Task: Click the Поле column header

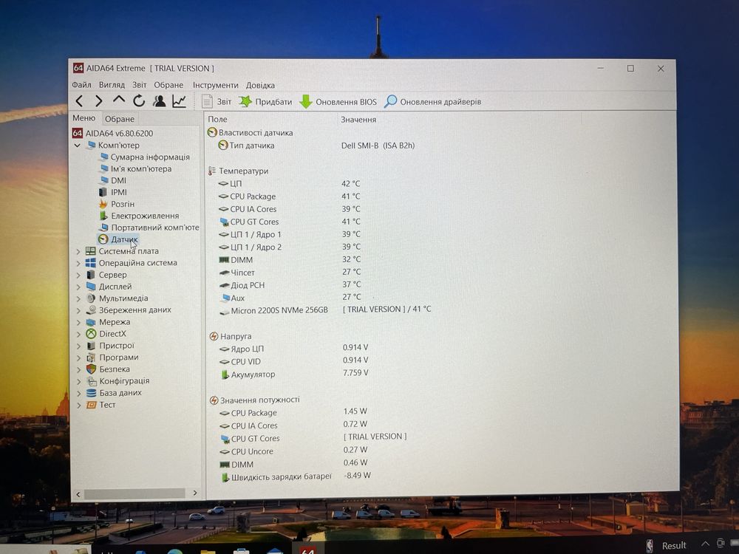Action: click(217, 120)
